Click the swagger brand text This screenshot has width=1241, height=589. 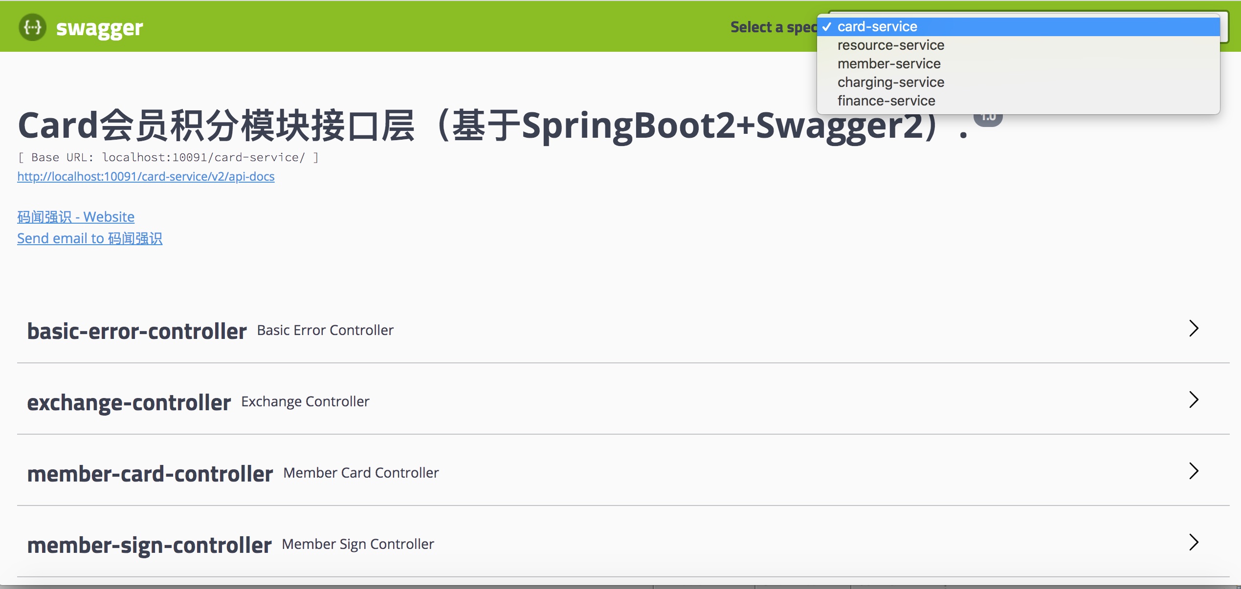tap(99, 28)
